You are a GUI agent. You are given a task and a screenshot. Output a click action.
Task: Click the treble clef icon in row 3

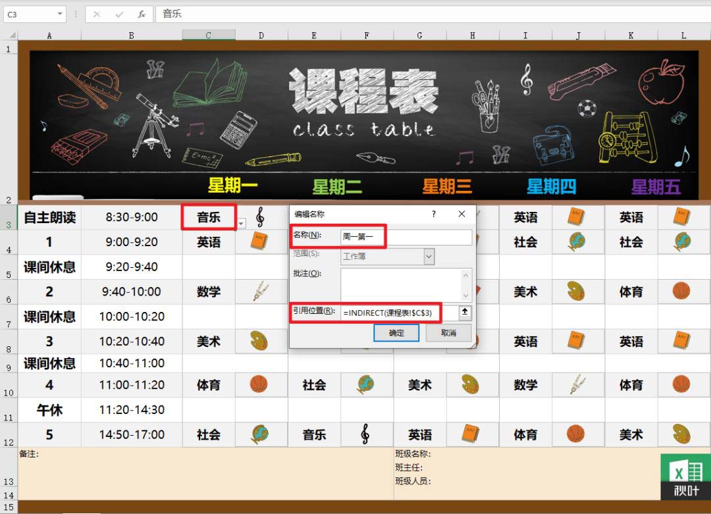(260, 217)
